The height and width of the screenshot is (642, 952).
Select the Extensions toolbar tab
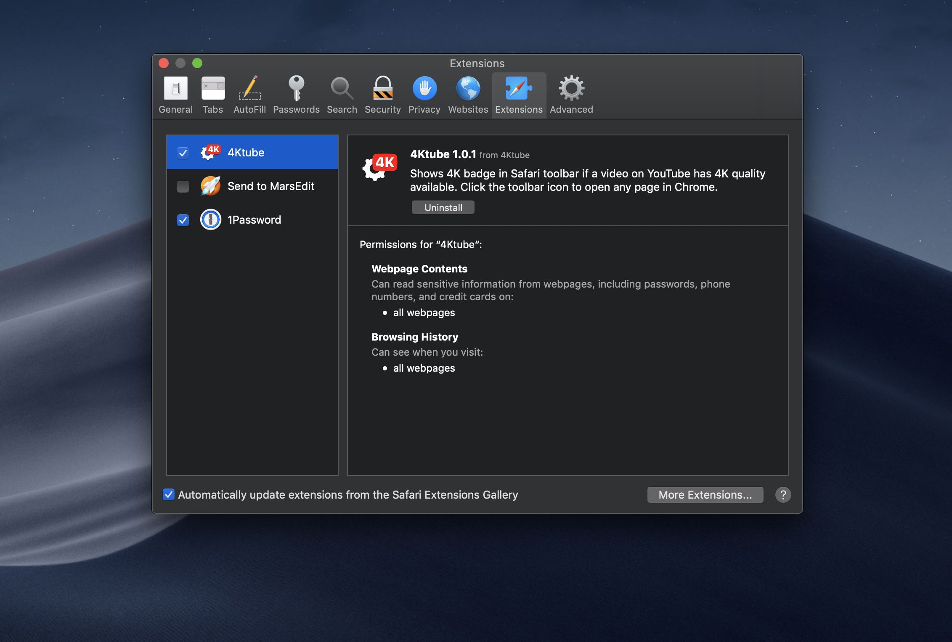pos(519,95)
